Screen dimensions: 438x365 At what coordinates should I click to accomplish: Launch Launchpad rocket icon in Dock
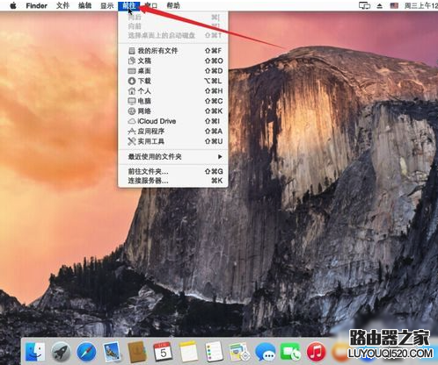pos(61,352)
